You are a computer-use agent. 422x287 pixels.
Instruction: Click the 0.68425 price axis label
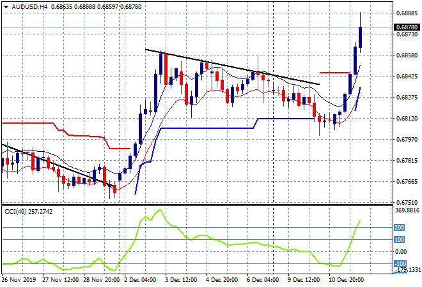tap(407, 77)
